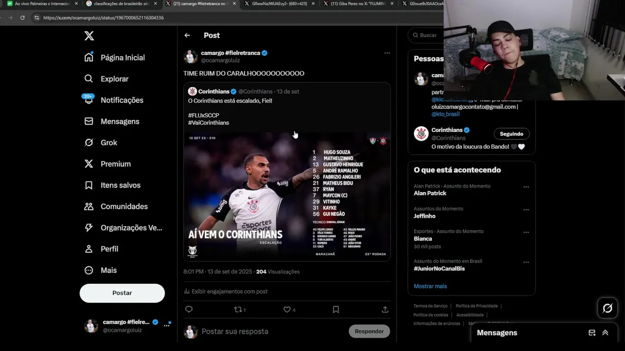Open Política de Privacidade footer link
The image size is (625, 351).
click(477, 306)
